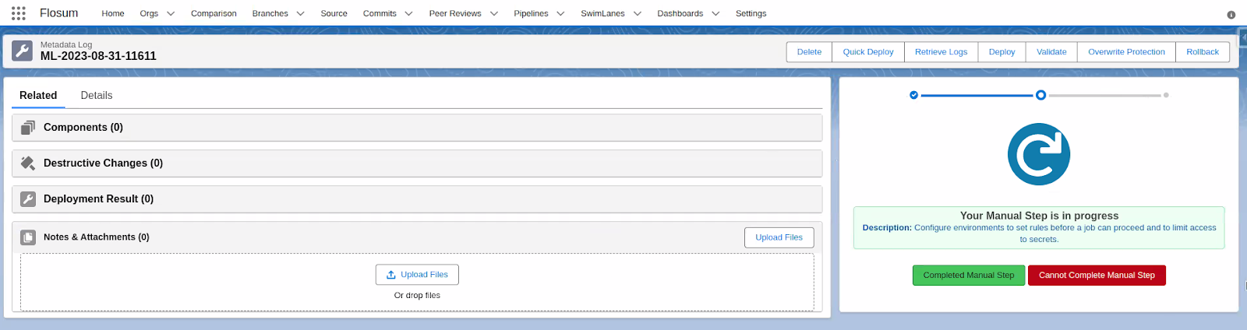The image size is (1247, 330).
Task: Expand the Orgs menu chevron
Action: (x=171, y=14)
